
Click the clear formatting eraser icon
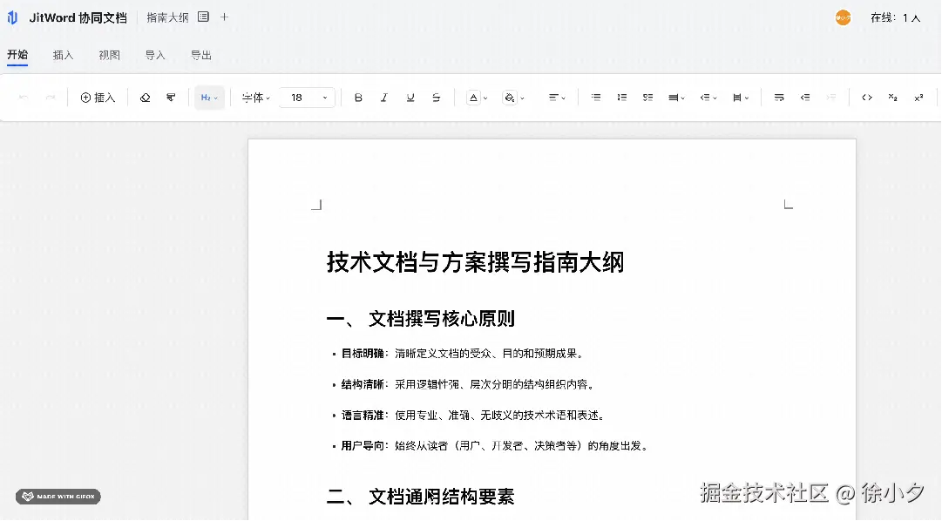(x=145, y=97)
